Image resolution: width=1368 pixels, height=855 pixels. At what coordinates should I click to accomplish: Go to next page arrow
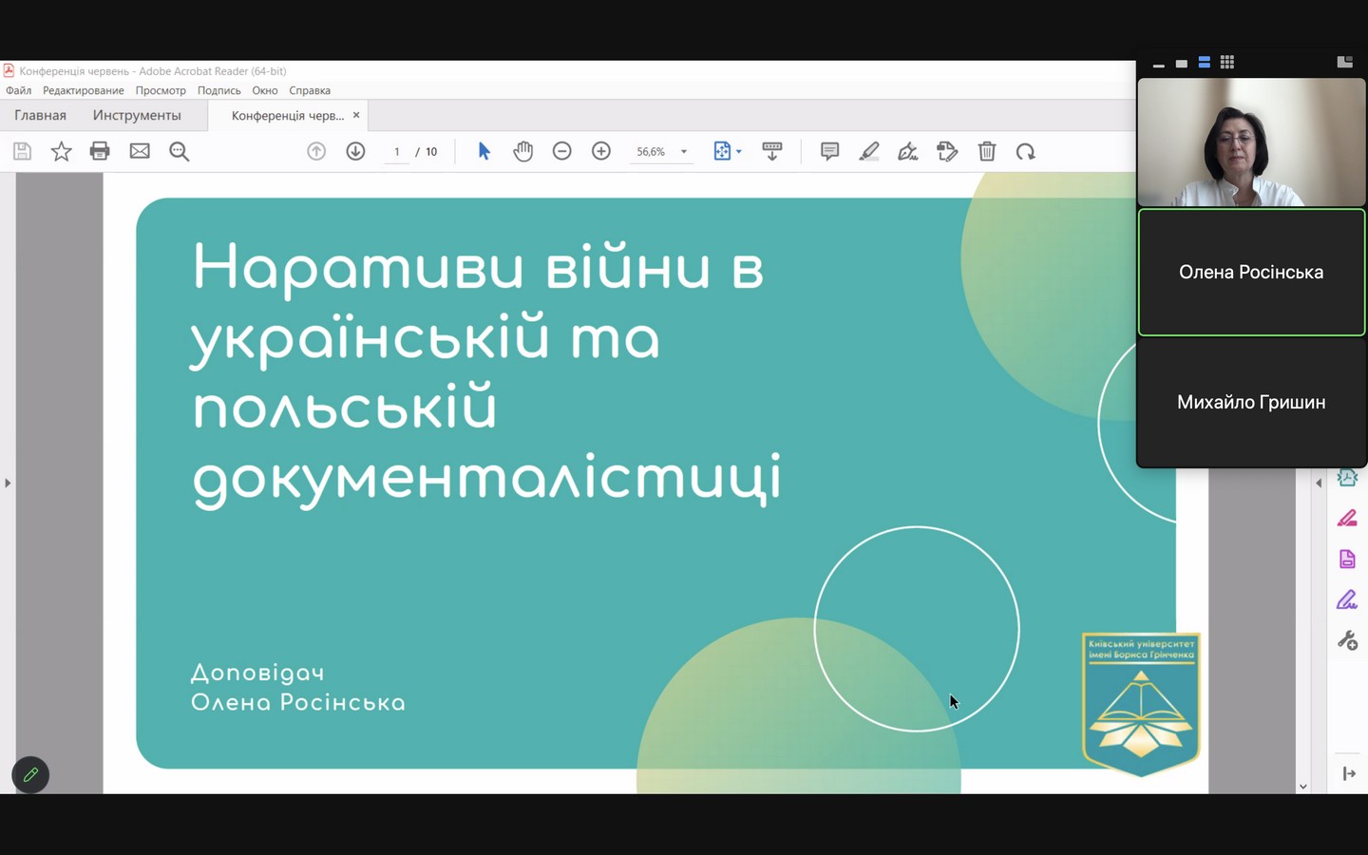click(355, 151)
